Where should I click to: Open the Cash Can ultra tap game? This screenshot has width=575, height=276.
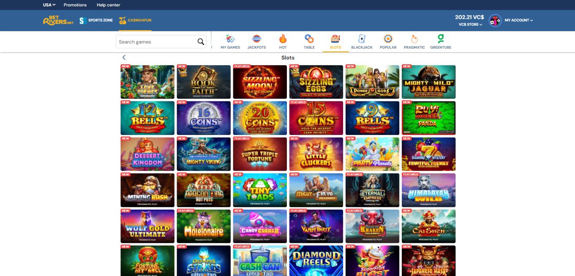[260, 260]
